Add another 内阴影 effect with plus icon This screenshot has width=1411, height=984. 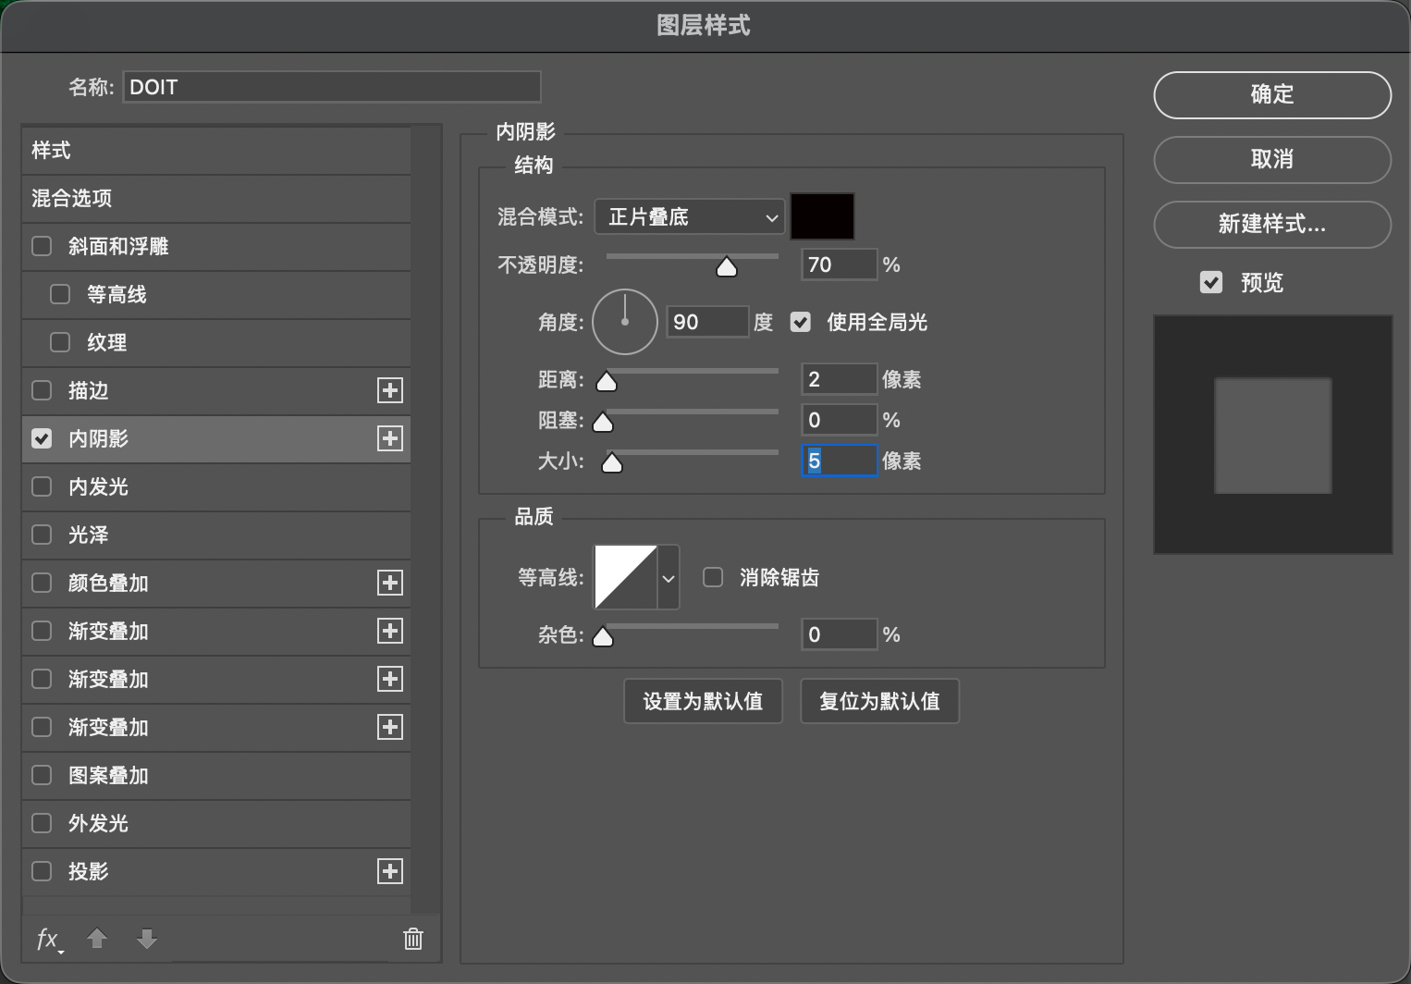tap(390, 438)
